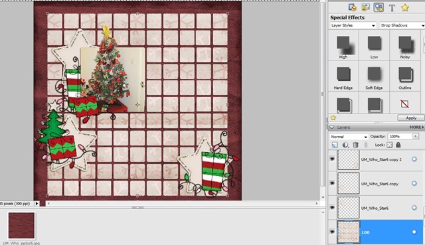Click the create new layer icon

point(335,145)
